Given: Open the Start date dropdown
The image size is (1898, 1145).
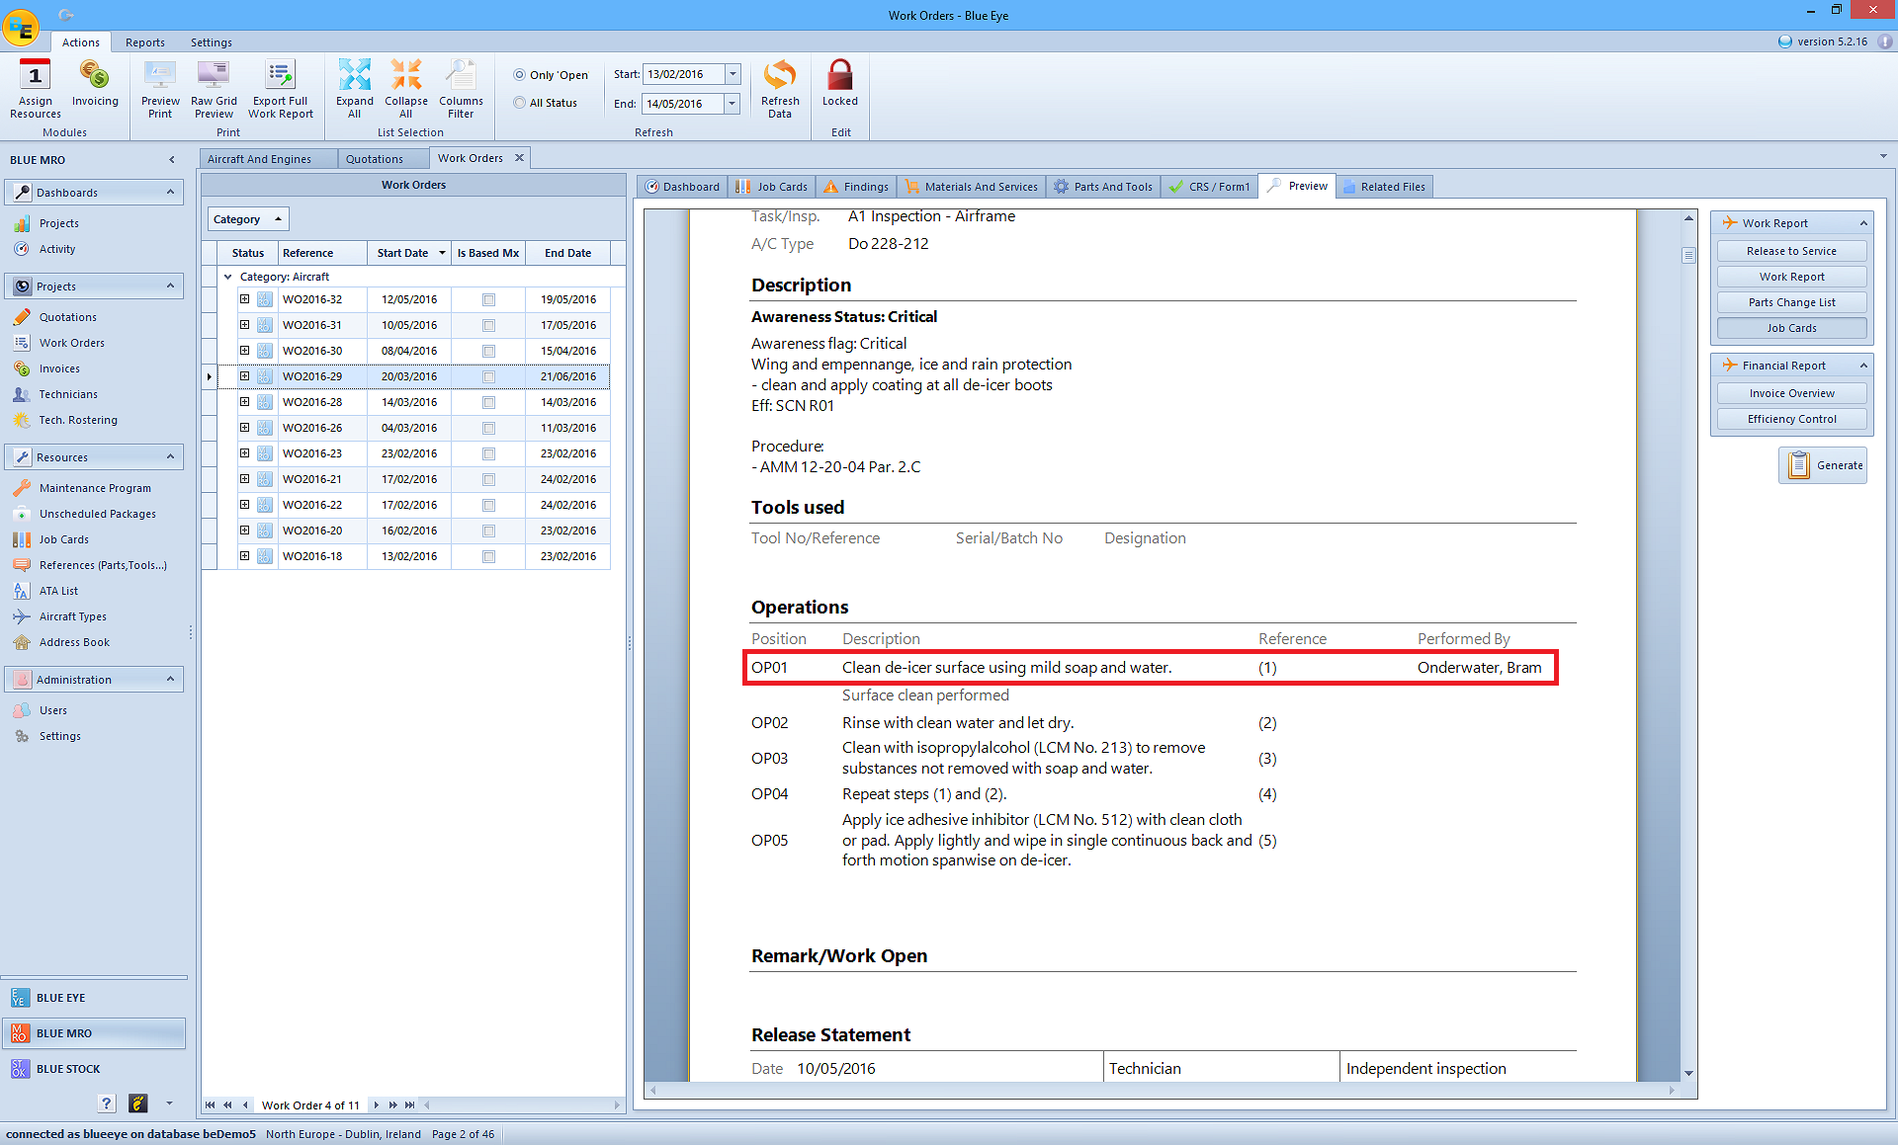Looking at the screenshot, I should tap(733, 74).
